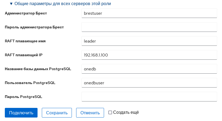Screen dimensions: 222x121
Task: Click the 'Название базы данных PostgreSQL' field
Action: pyautogui.click(x=149, y=69)
